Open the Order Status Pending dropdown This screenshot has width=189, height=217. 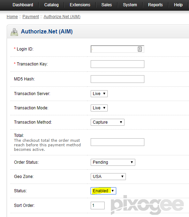pyautogui.click(x=113, y=162)
